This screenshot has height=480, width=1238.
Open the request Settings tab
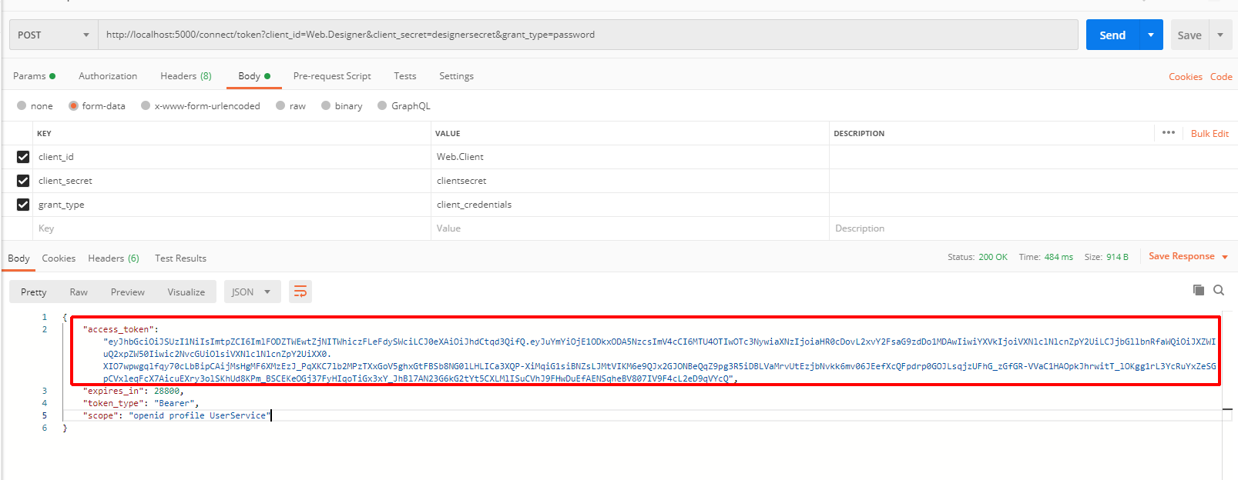456,76
